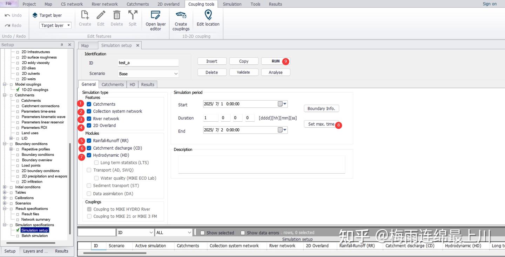Toggle Rainfall-Runoff (RR) module checkbox

[89, 141]
